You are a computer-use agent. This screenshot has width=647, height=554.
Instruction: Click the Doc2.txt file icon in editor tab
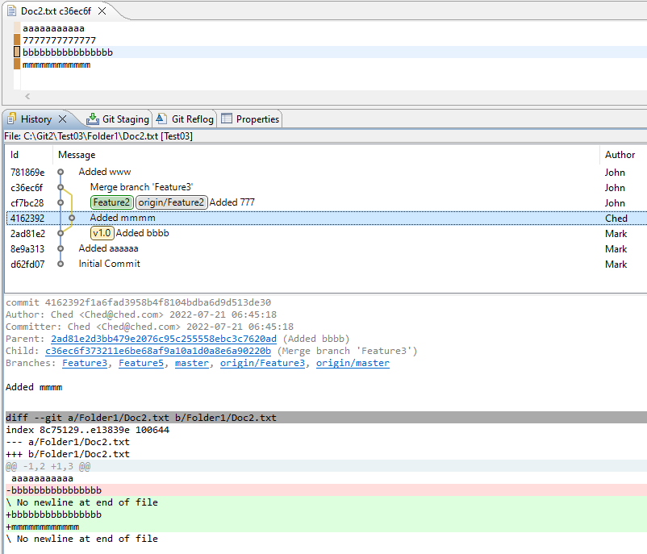11,12
